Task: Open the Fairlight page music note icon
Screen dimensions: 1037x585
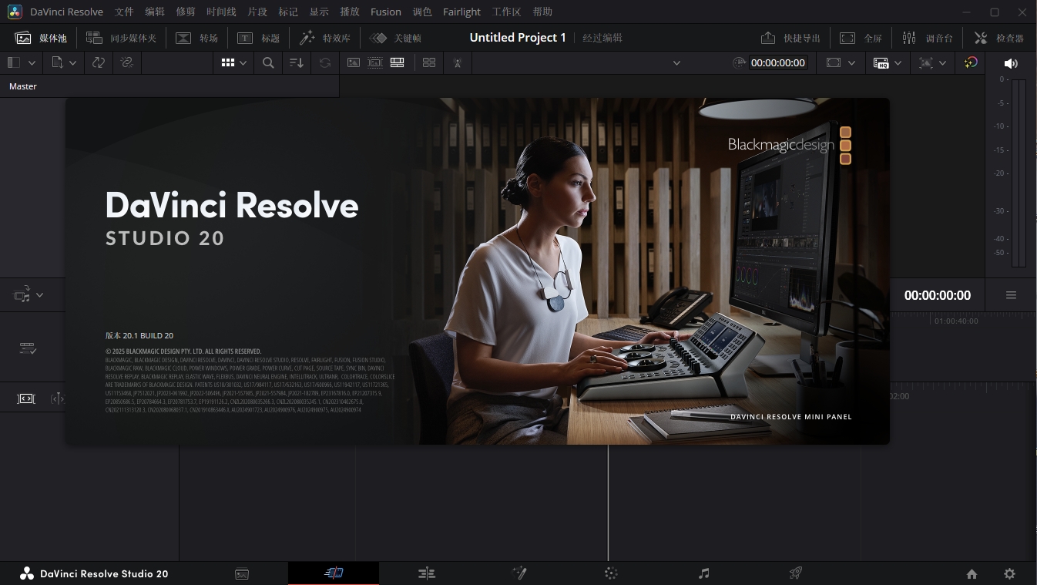Action: [x=703, y=573]
